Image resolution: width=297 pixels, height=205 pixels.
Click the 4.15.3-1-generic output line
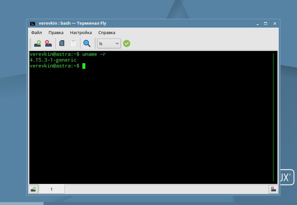(x=53, y=60)
